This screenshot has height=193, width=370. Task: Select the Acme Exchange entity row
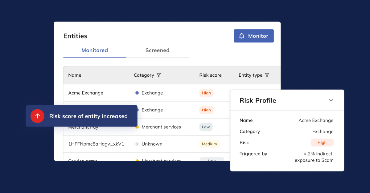pos(86,93)
